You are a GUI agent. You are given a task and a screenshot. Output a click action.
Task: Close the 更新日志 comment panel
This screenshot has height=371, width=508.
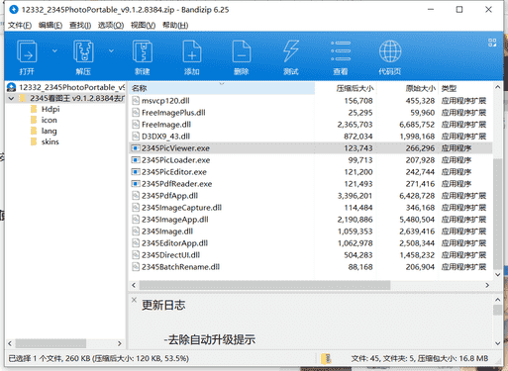click(134, 300)
